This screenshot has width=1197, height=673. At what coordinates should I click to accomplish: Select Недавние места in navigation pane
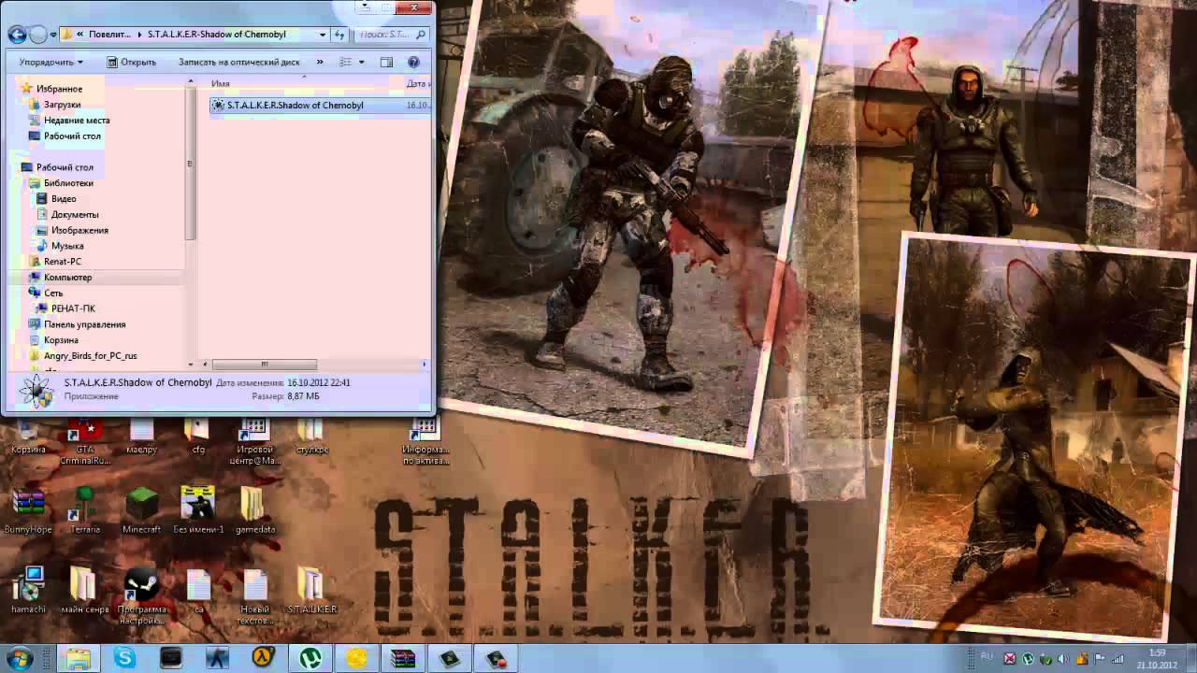(77, 121)
